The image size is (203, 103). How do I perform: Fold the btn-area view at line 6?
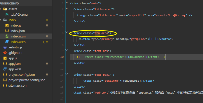pos(67,32)
